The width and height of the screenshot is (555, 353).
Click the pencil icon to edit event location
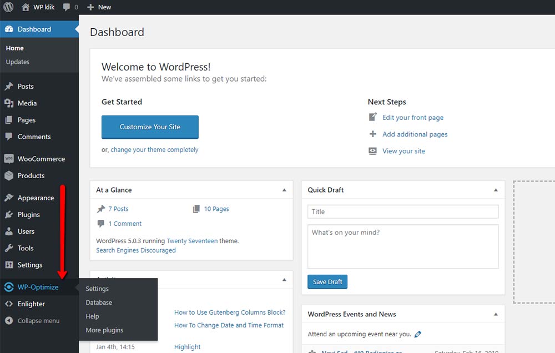pyautogui.click(x=418, y=334)
